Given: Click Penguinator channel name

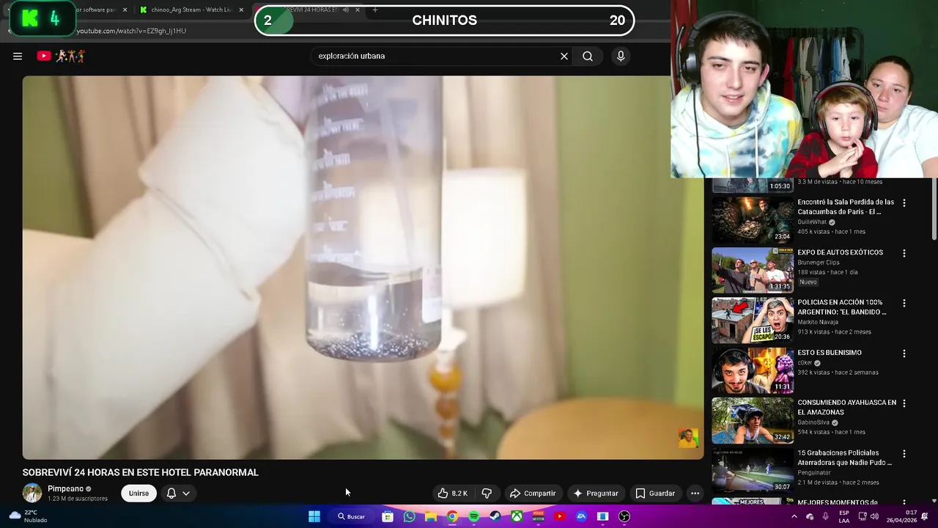Looking at the screenshot, I should pos(814,473).
